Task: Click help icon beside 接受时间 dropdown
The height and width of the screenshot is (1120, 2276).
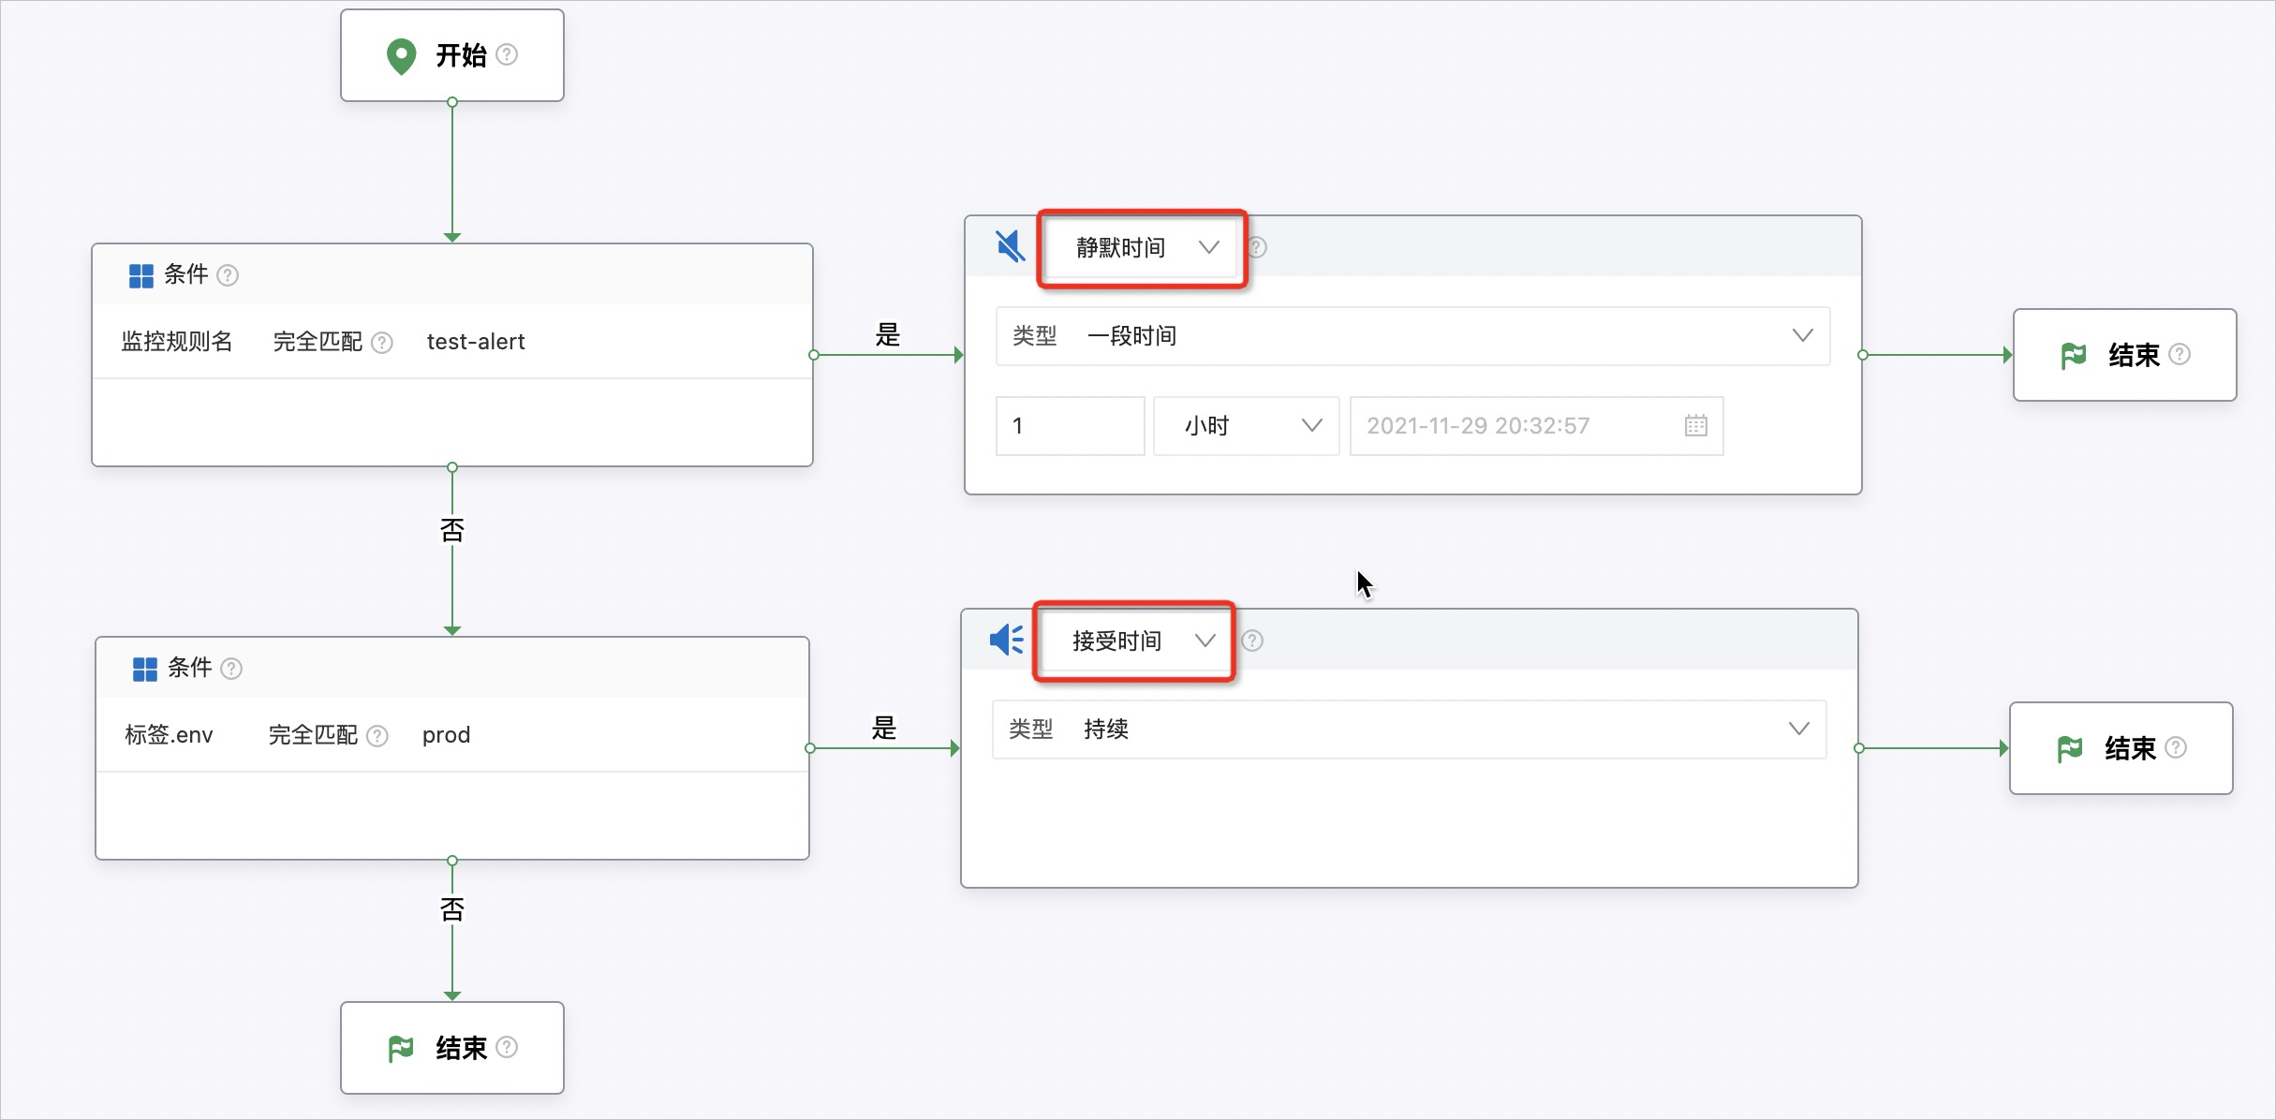Action: coord(1252,641)
